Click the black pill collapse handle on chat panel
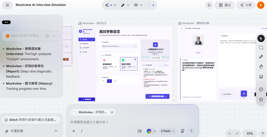 [x=6, y=22]
